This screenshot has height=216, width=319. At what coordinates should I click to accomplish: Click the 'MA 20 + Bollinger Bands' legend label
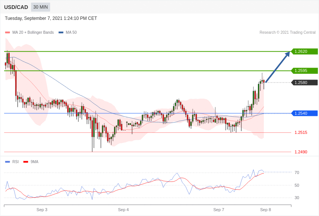(33, 32)
